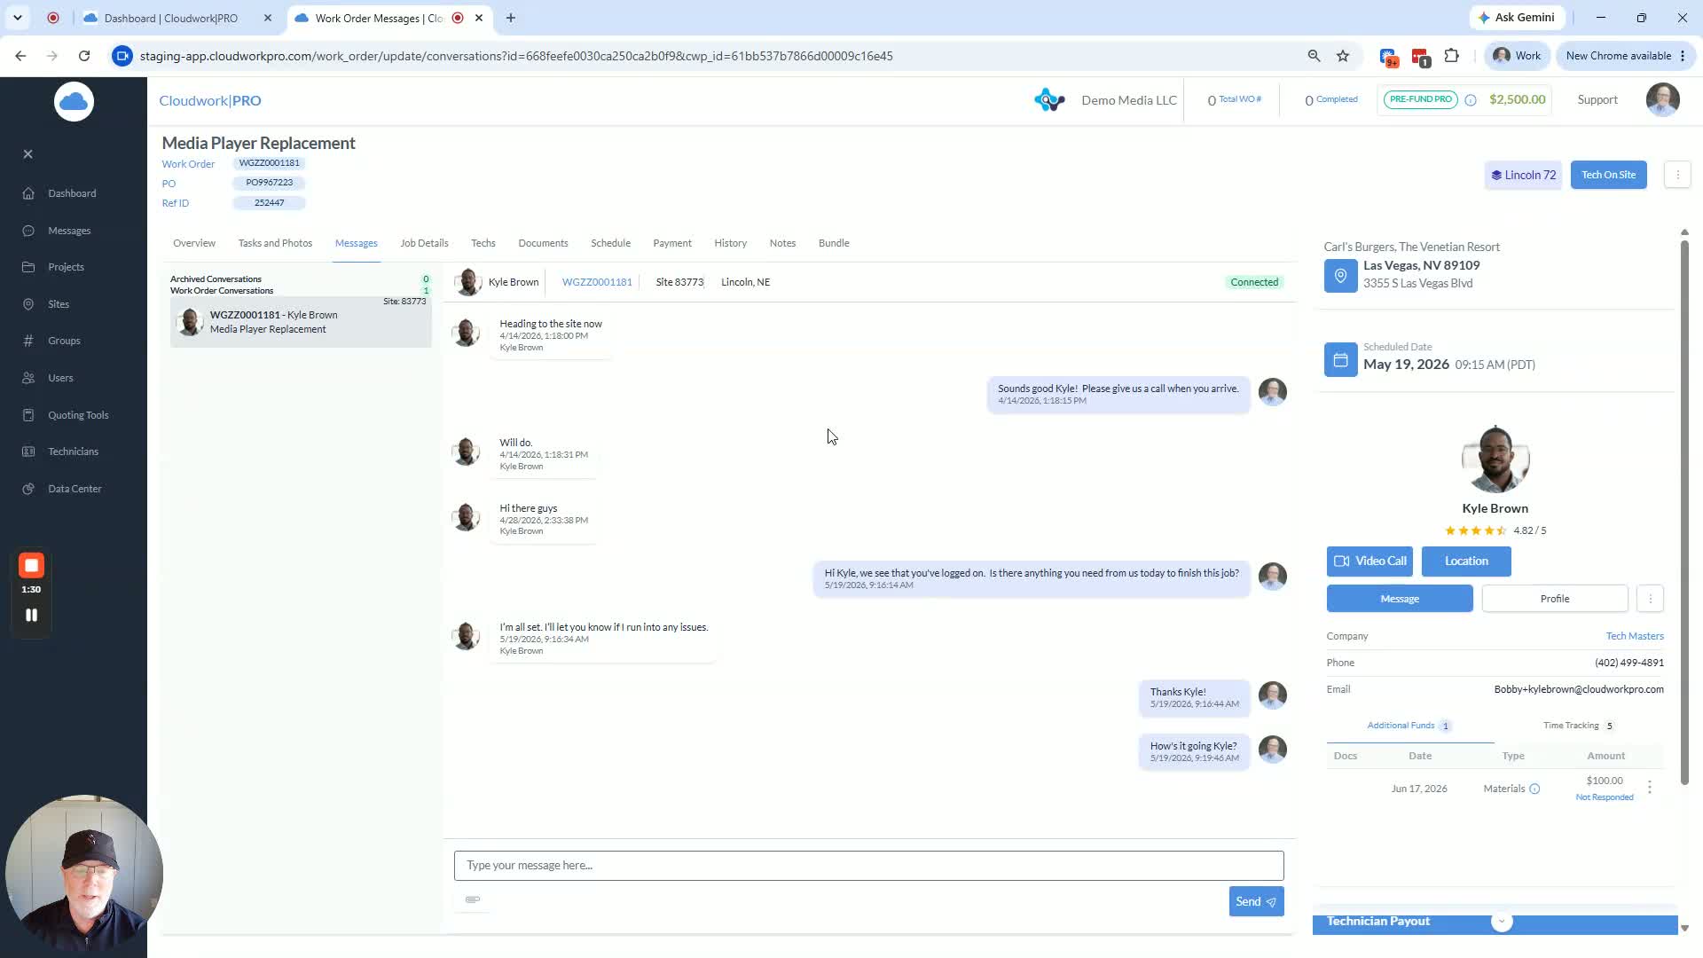
Task: Open the Chrome extensions puzzle icon
Action: (x=1452, y=56)
